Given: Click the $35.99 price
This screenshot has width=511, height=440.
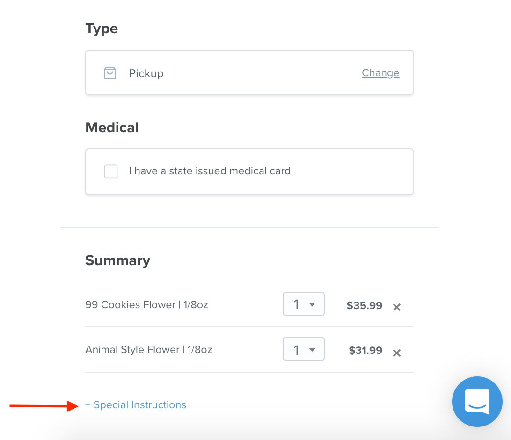Looking at the screenshot, I should click(x=364, y=306).
